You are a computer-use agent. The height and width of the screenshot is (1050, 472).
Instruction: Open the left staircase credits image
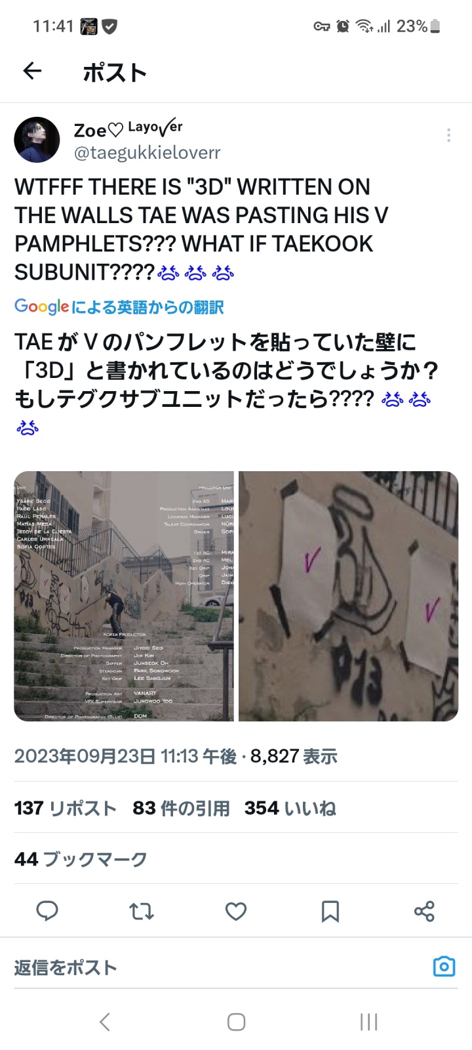click(124, 596)
